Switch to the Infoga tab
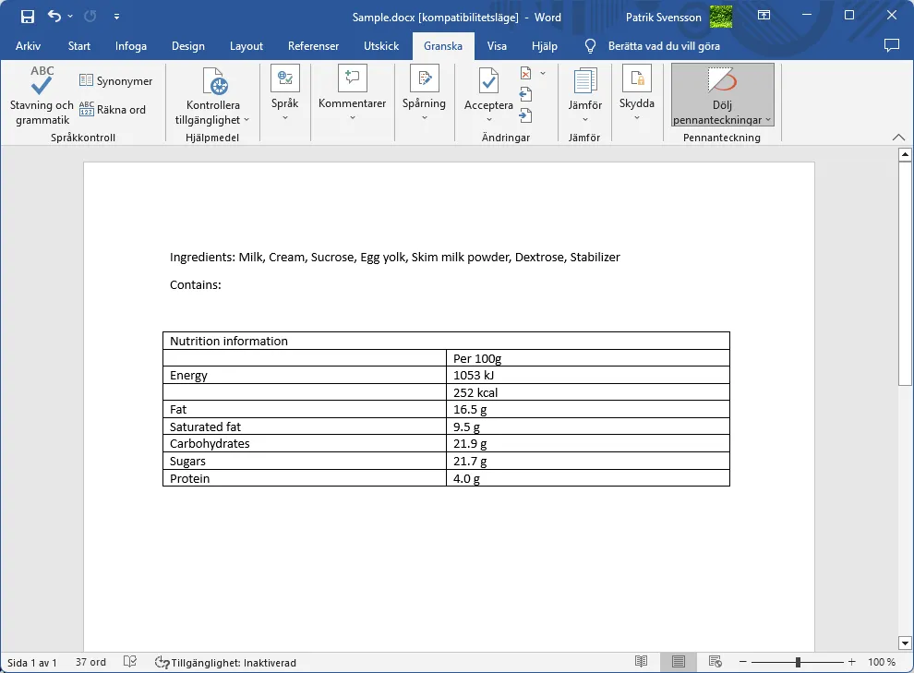914x673 pixels. tap(130, 46)
